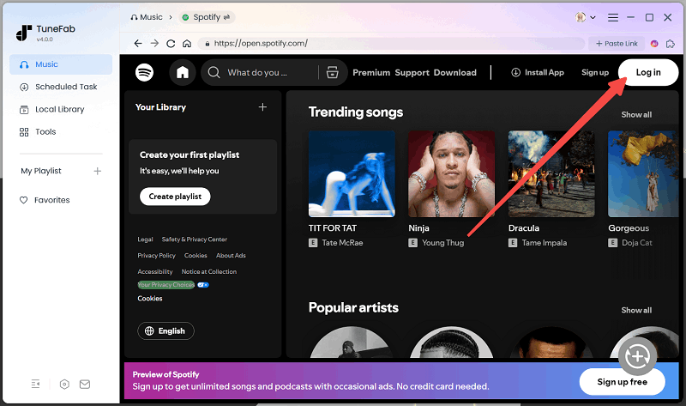Click the floating convert add button
686x406 pixels.
(x=636, y=354)
